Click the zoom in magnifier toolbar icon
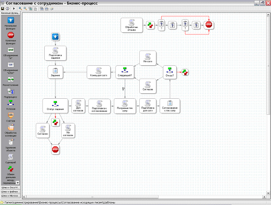 (x=20, y=8)
